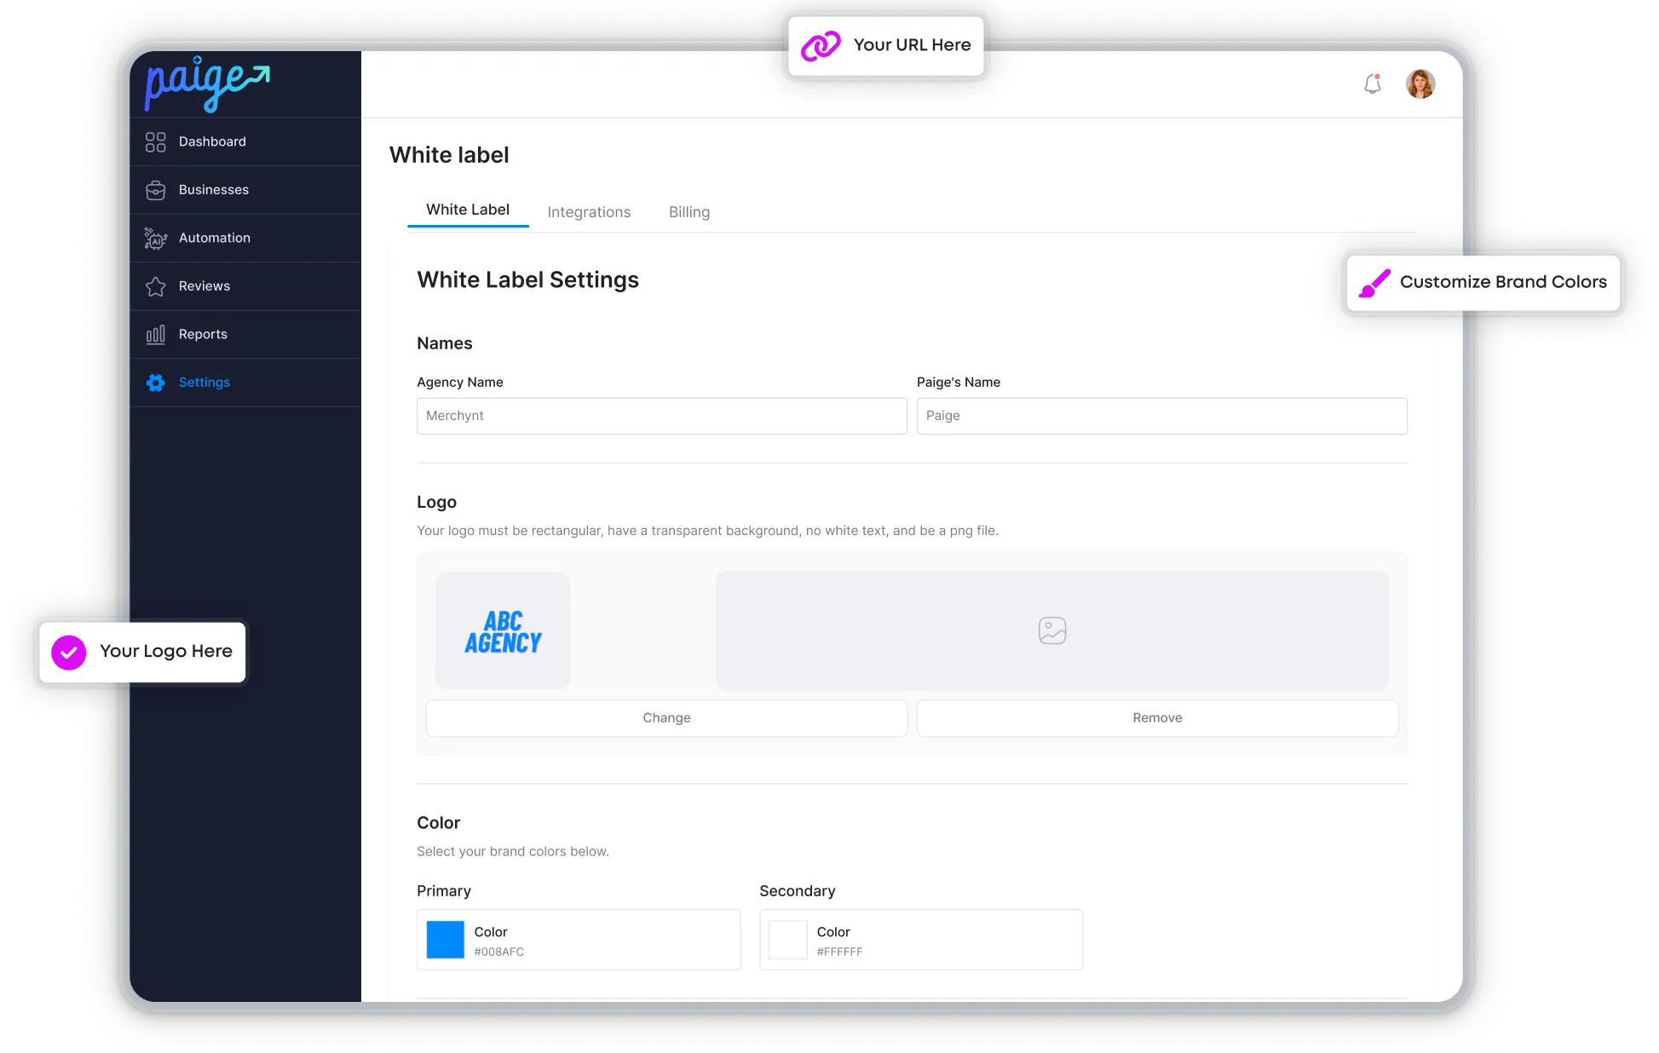Open the user profile avatar
This screenshot has width=1659, height=1053.
tap(1420, 83)
